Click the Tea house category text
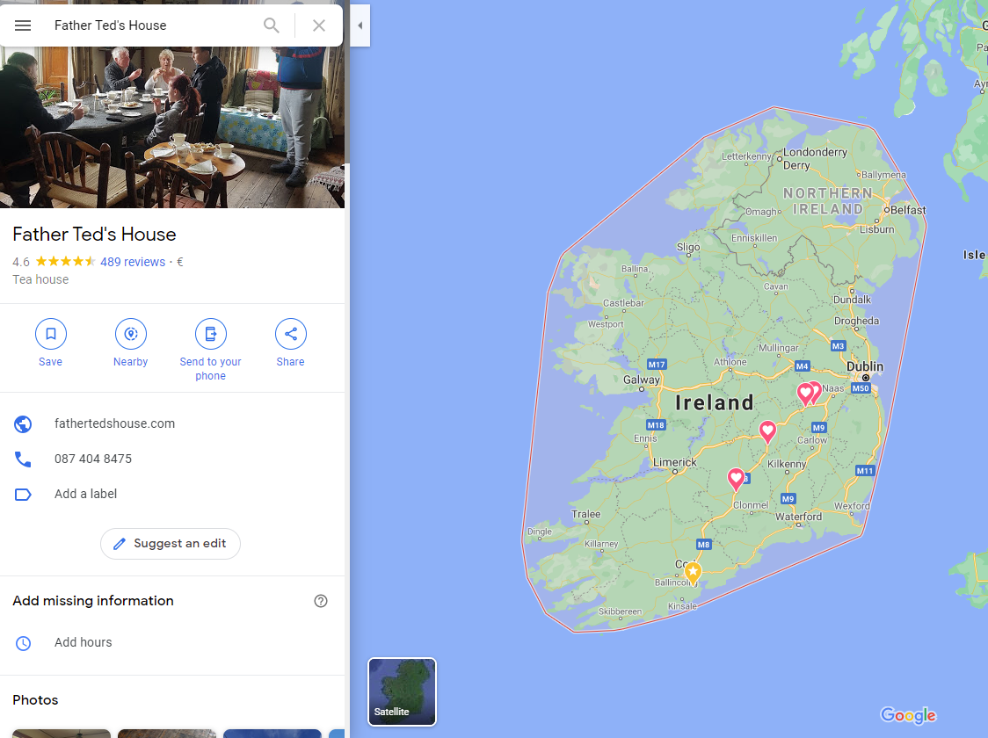 click(x=40, y=279)
